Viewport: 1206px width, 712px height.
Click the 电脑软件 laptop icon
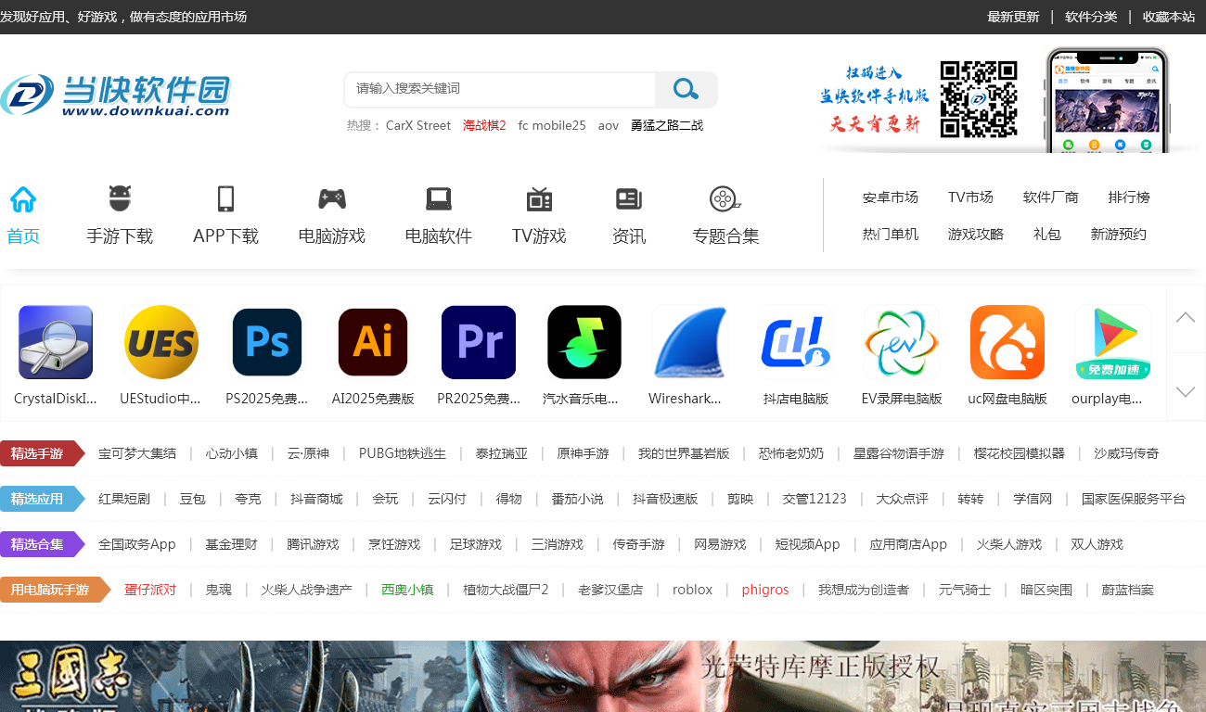click(x=438, y=198)
